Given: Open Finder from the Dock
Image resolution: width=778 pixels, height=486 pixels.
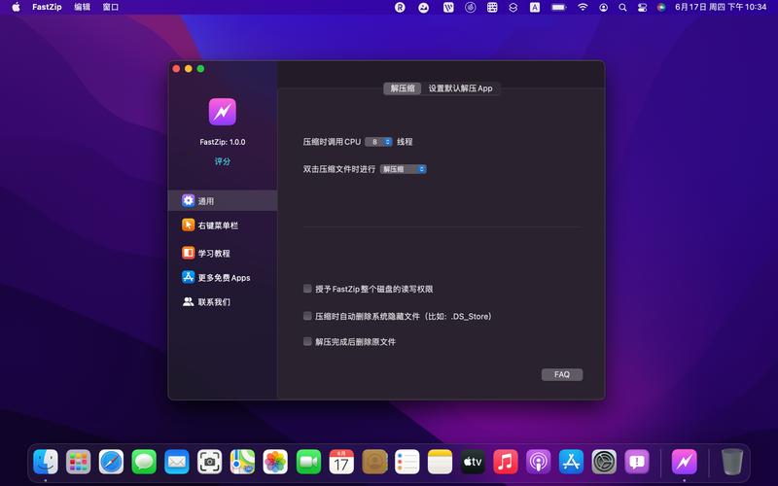Looking at the screenshot, I should (46, 462).
